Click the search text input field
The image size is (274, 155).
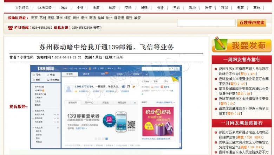tap(206, 23)
